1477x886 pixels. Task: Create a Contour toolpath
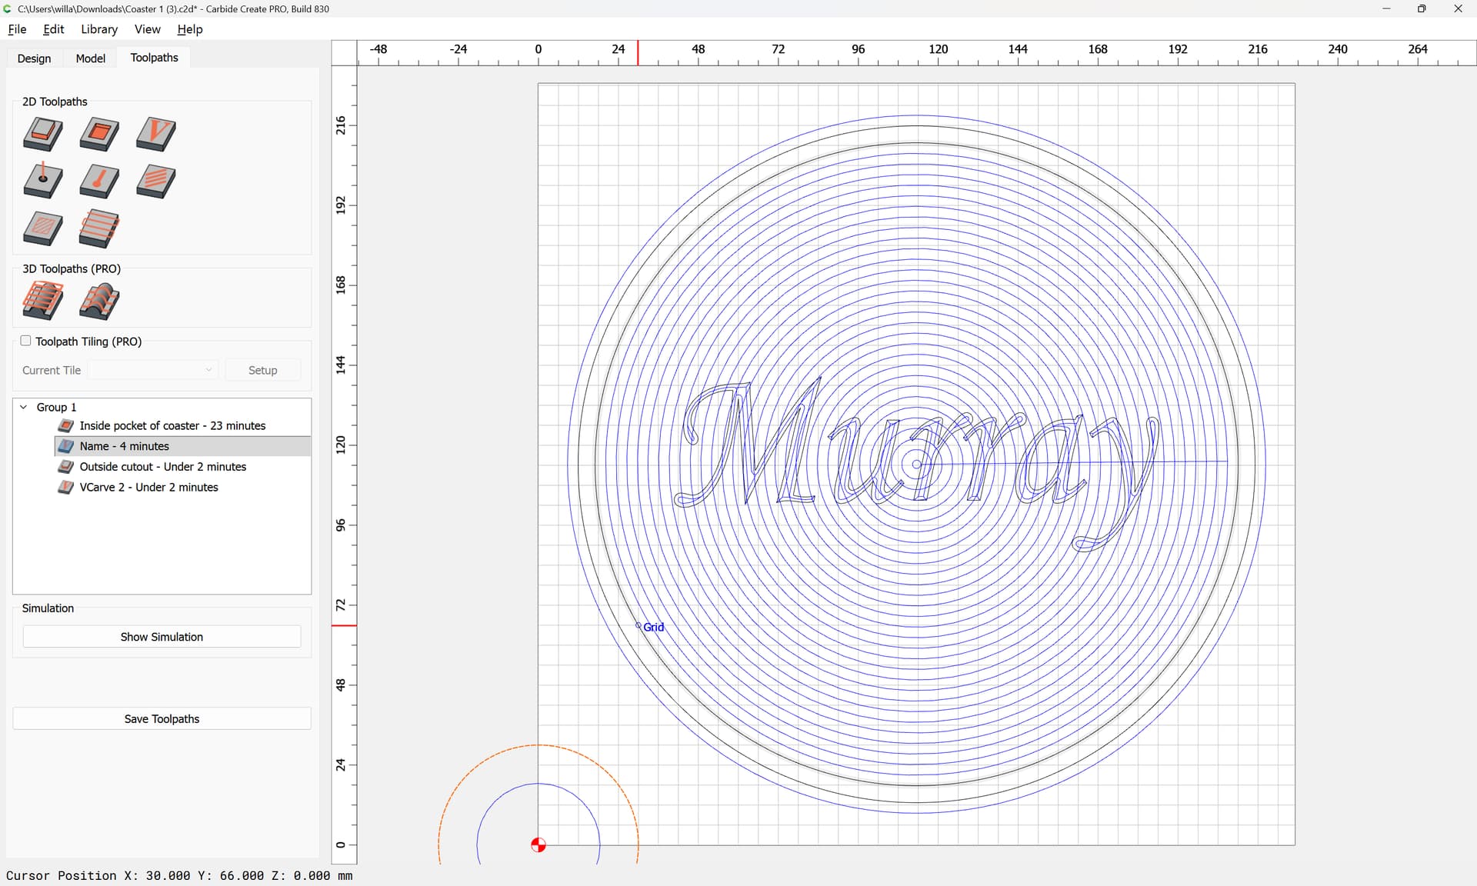(43, 134)
